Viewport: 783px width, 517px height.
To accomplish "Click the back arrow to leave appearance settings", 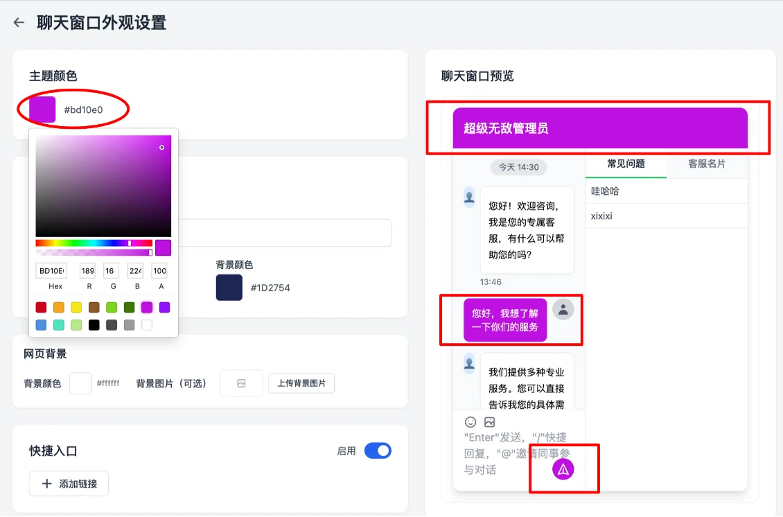I will [19, 23].
